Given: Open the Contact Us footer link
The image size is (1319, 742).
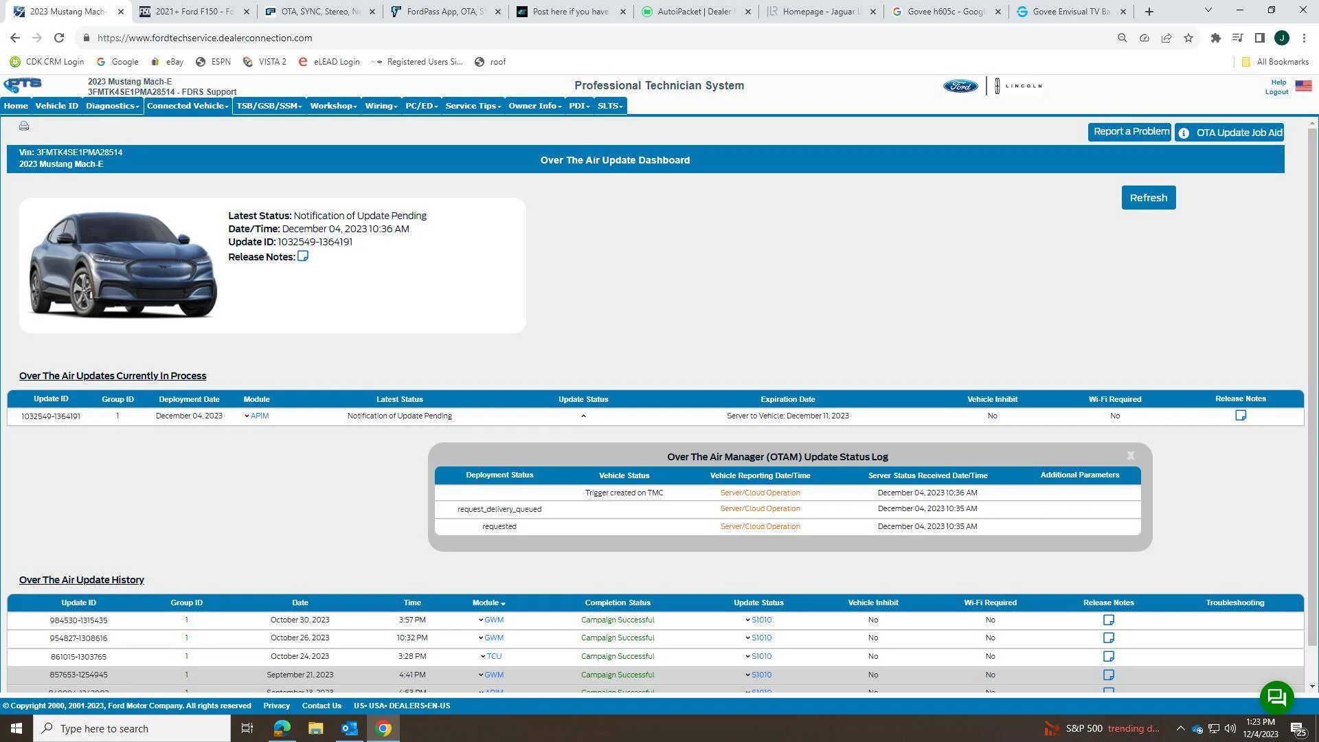Looking at the screenshot, I should click(322, 706).
